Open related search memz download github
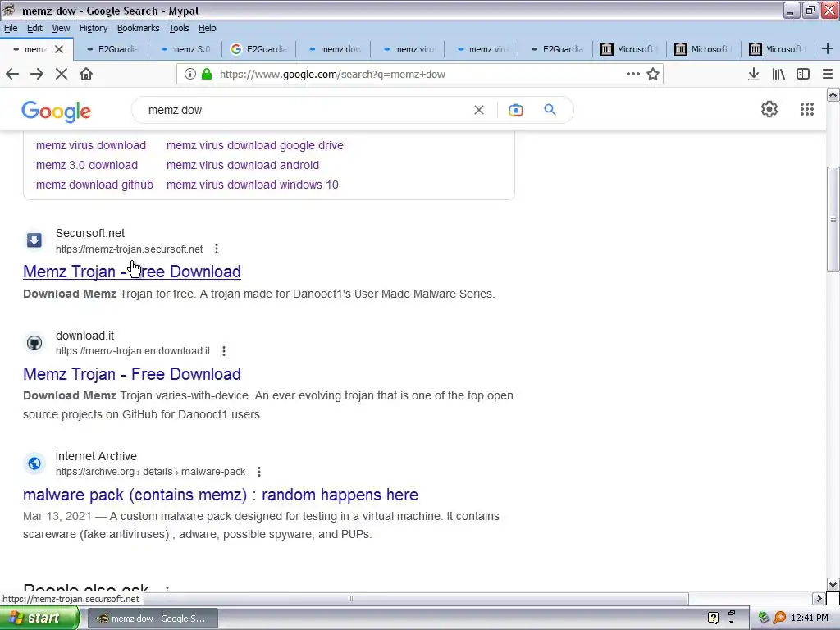Screen dimensions: 840x630 pos(94,185)
